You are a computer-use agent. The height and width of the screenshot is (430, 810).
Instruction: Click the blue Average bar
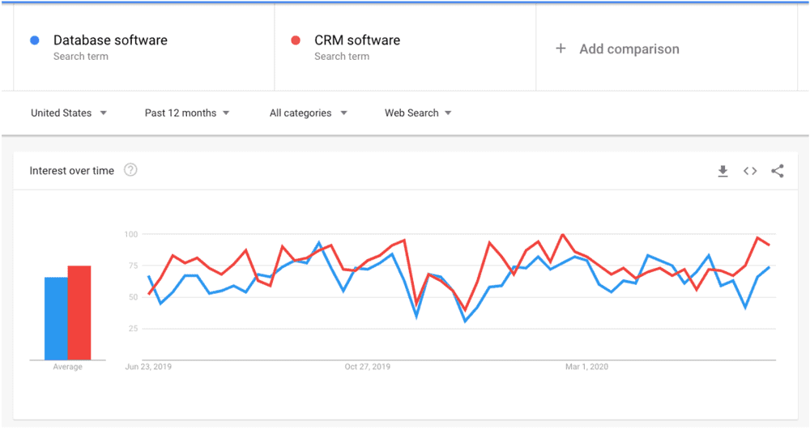point(56,318)
